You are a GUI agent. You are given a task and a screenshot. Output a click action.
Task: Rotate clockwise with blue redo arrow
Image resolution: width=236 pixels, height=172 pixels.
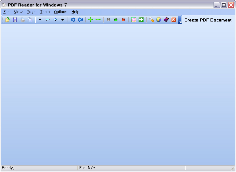tap(81, 20)
